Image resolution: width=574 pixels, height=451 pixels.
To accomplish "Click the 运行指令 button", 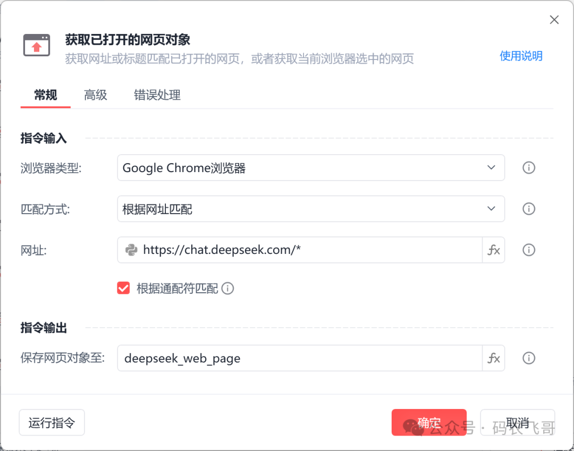I will tap(52, 422).
